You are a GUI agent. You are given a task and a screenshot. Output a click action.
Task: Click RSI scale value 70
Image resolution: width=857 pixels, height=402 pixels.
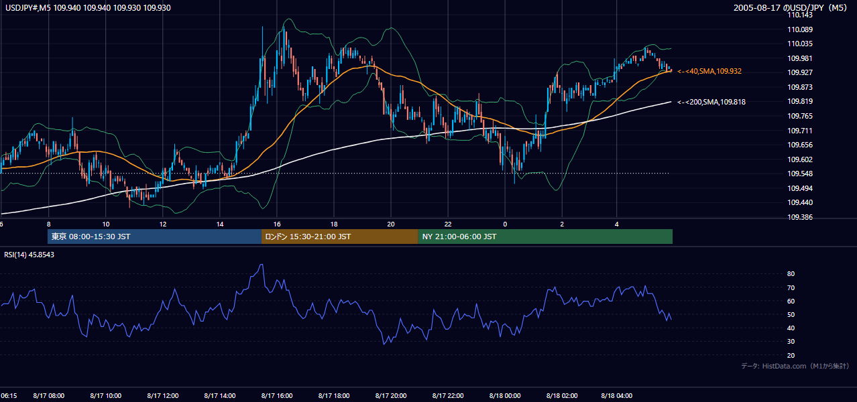click(x=791, y=287)
